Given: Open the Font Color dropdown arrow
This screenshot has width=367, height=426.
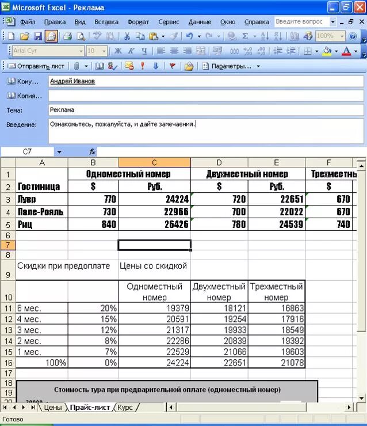Looking at the screenshot, I should coord(355,51).
